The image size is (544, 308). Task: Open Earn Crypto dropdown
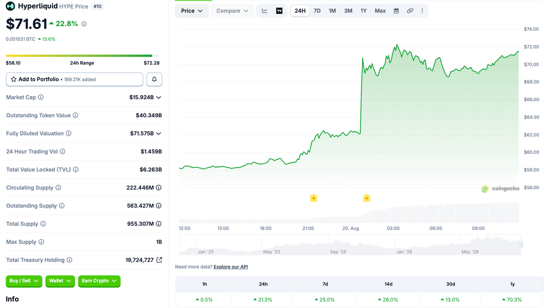99,281
